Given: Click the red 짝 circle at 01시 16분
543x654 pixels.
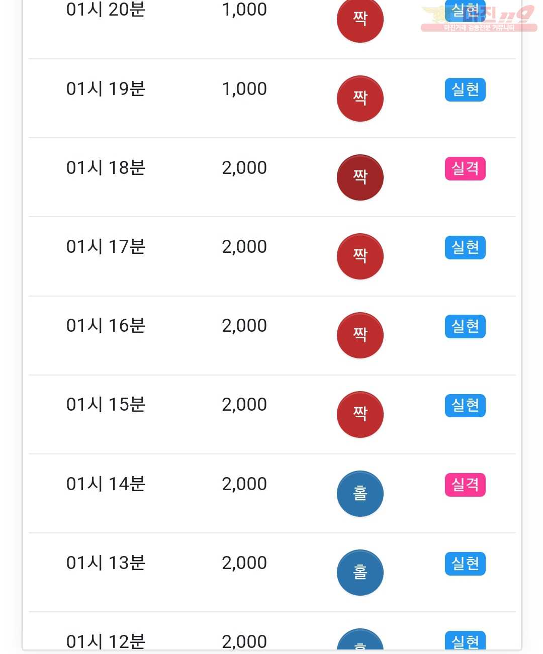Looking at the screenshot, I should tap(360, 335).
